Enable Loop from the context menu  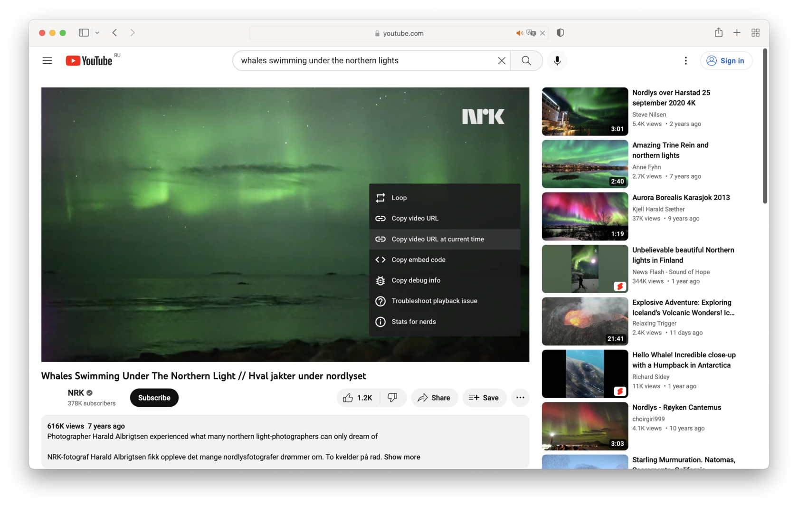[399, 198]
